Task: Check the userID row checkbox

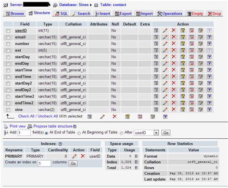Action: pyautogui.click(x=8, y=31)
